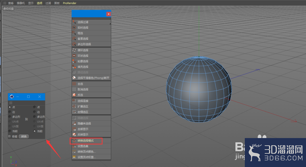
Task: Click the 设置选集 set selection icon
Action: click(x=74, y=146)
